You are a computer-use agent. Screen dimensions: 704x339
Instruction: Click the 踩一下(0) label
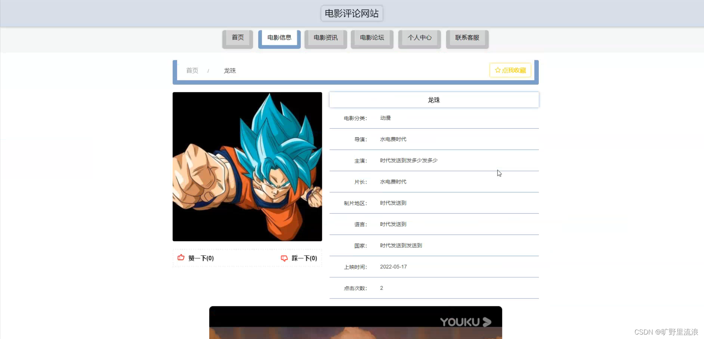coord(304,258)
